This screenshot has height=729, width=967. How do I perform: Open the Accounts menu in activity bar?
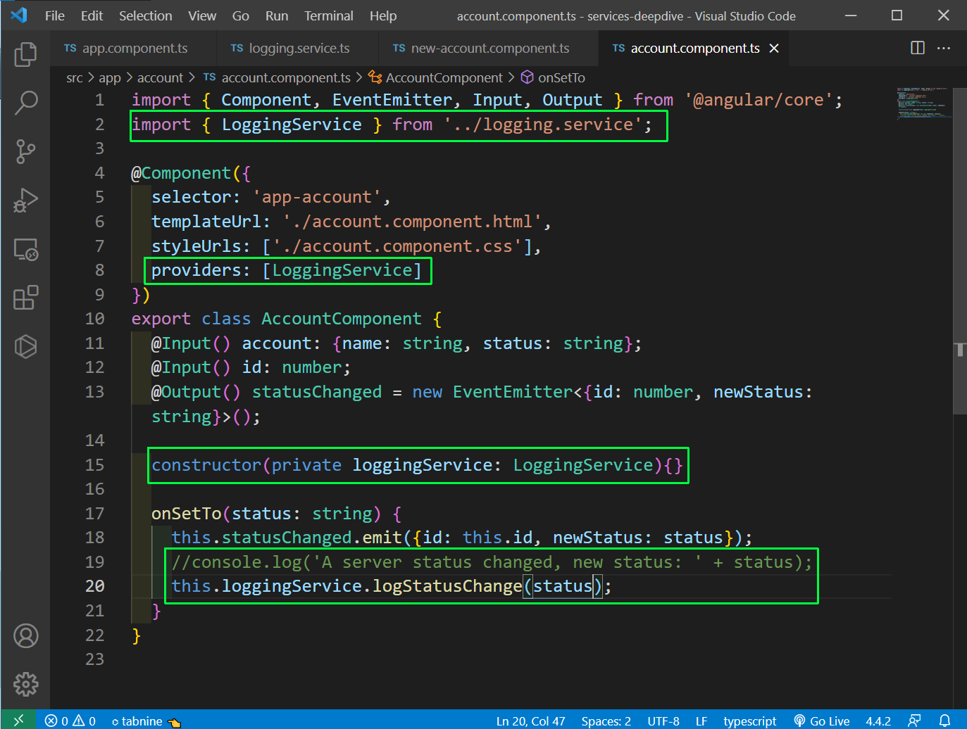(x=26, y=635)
